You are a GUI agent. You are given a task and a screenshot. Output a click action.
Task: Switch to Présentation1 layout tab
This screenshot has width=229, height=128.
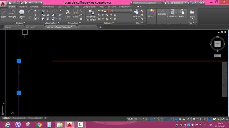(19, 118)
